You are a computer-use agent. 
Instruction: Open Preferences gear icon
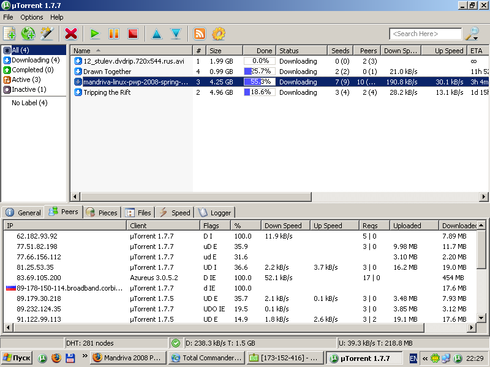click(219, 34)
